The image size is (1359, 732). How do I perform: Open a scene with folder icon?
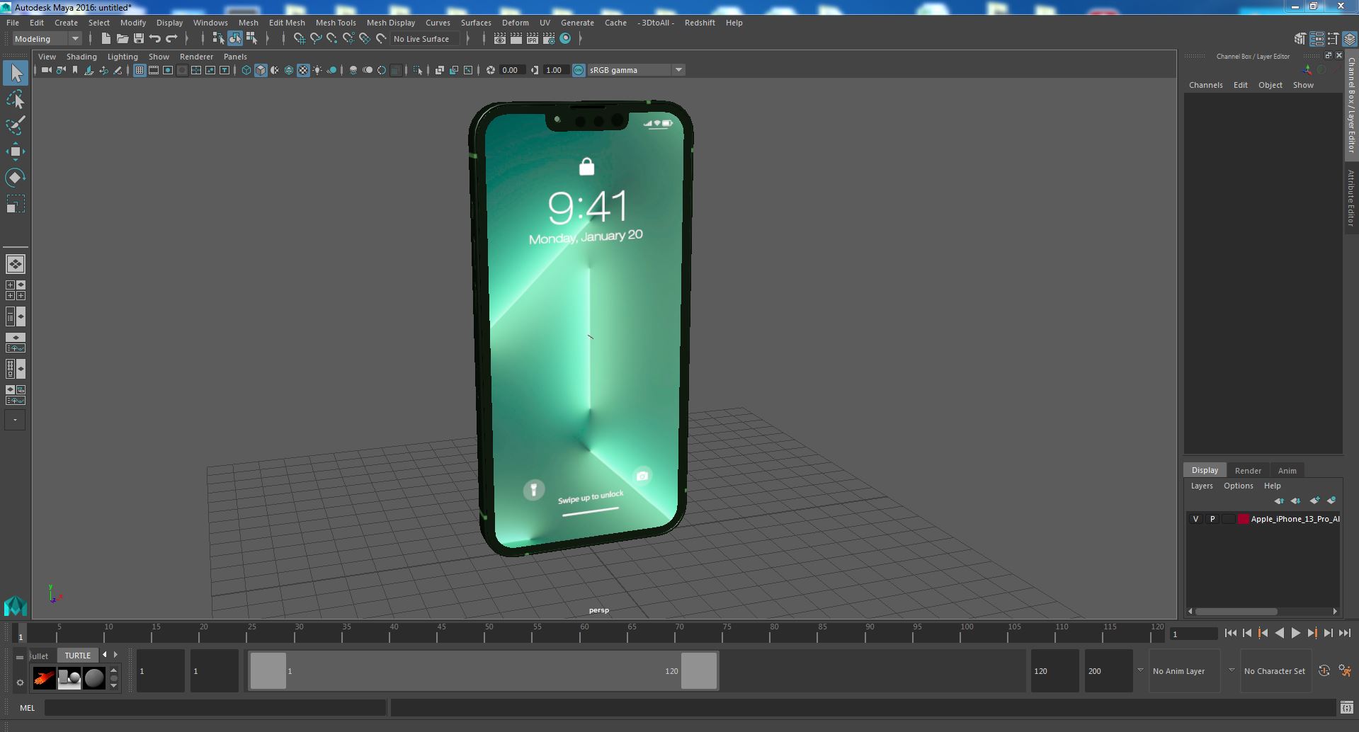pos(123,39)
